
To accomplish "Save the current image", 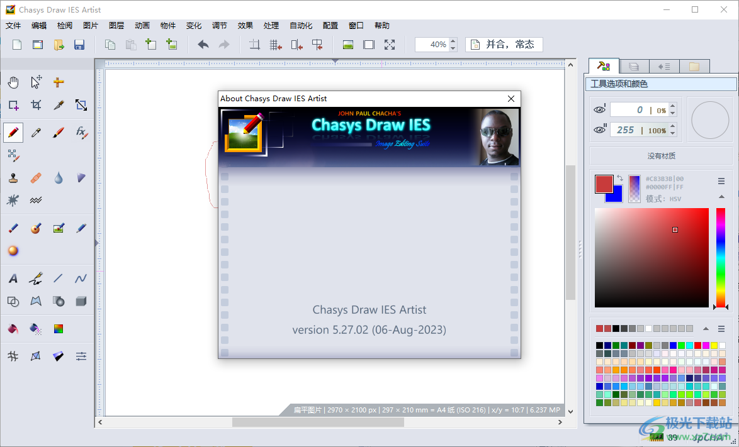I will point(79,45).
